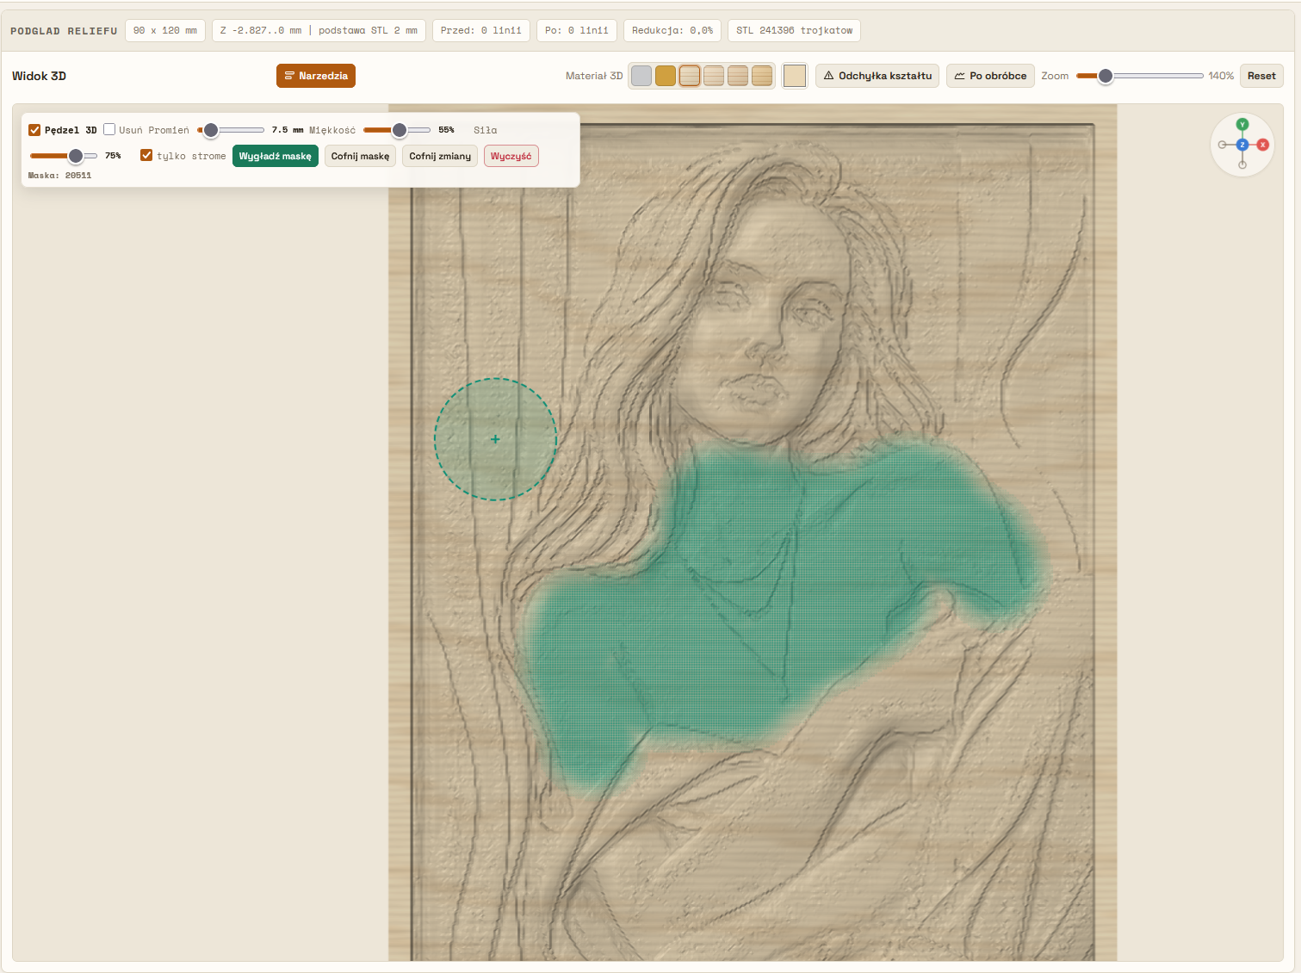Click the red Wyczyść button
1301x973 pixels.
[x=511, y=156]
